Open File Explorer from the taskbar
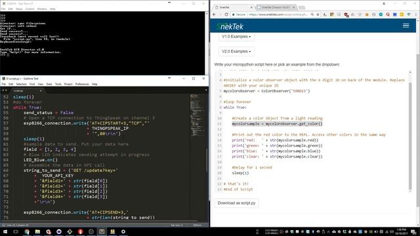This screenshot has height=236, width=420. (x=37, y=231)
